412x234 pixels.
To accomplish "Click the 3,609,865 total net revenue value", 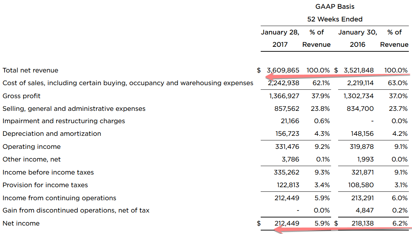I will (x=283, y=70).
